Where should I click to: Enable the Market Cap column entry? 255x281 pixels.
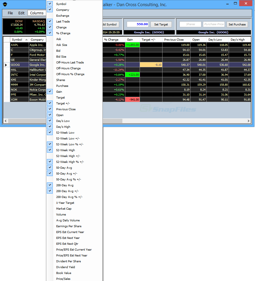tap(63, 208)
